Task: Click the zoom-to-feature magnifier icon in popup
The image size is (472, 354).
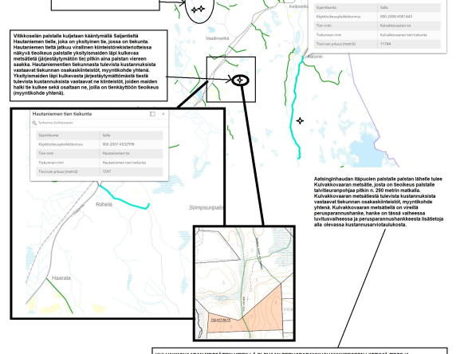Action: (x=34, y=123)
